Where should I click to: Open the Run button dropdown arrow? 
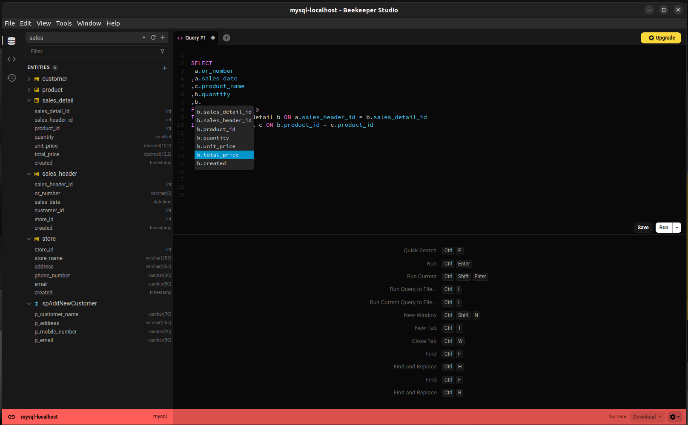tap(677, 228)
